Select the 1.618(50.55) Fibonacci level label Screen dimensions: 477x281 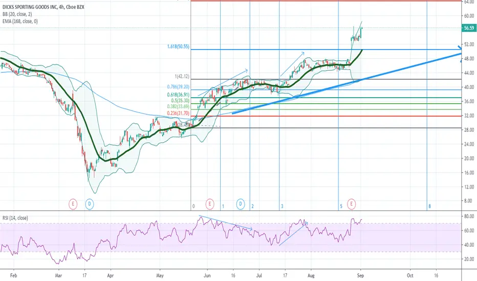coord(178,46)
